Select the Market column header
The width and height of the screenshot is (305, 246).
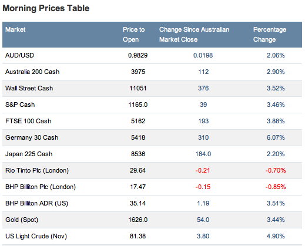pos(15,29)
